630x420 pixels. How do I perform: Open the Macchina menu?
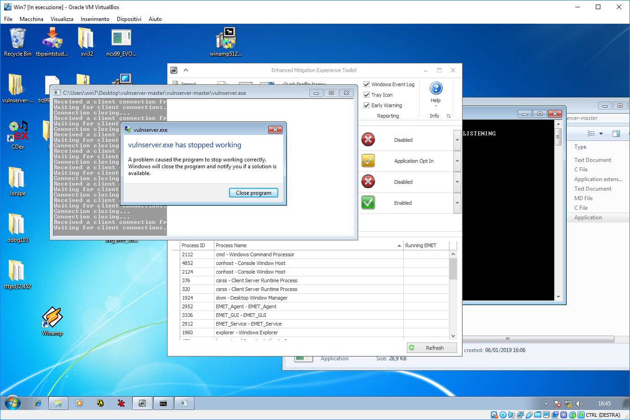point(31,19)
